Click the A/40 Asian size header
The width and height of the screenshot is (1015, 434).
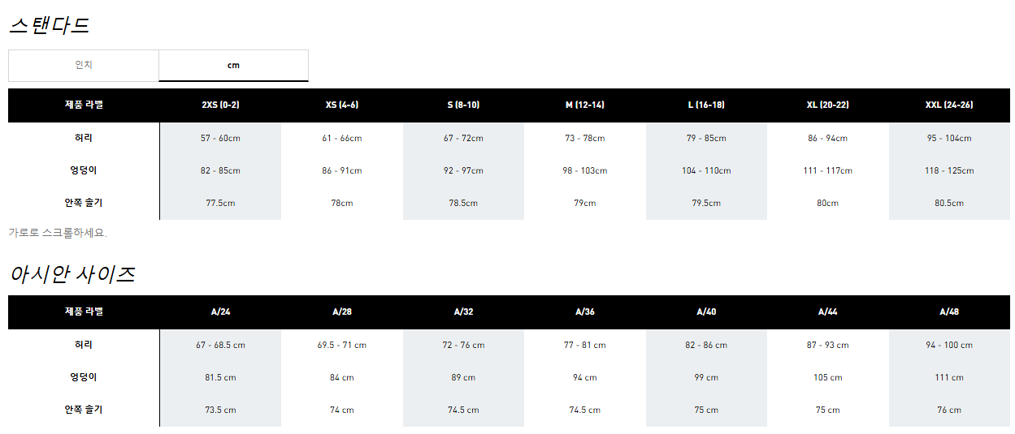click(x=706, y=312)
